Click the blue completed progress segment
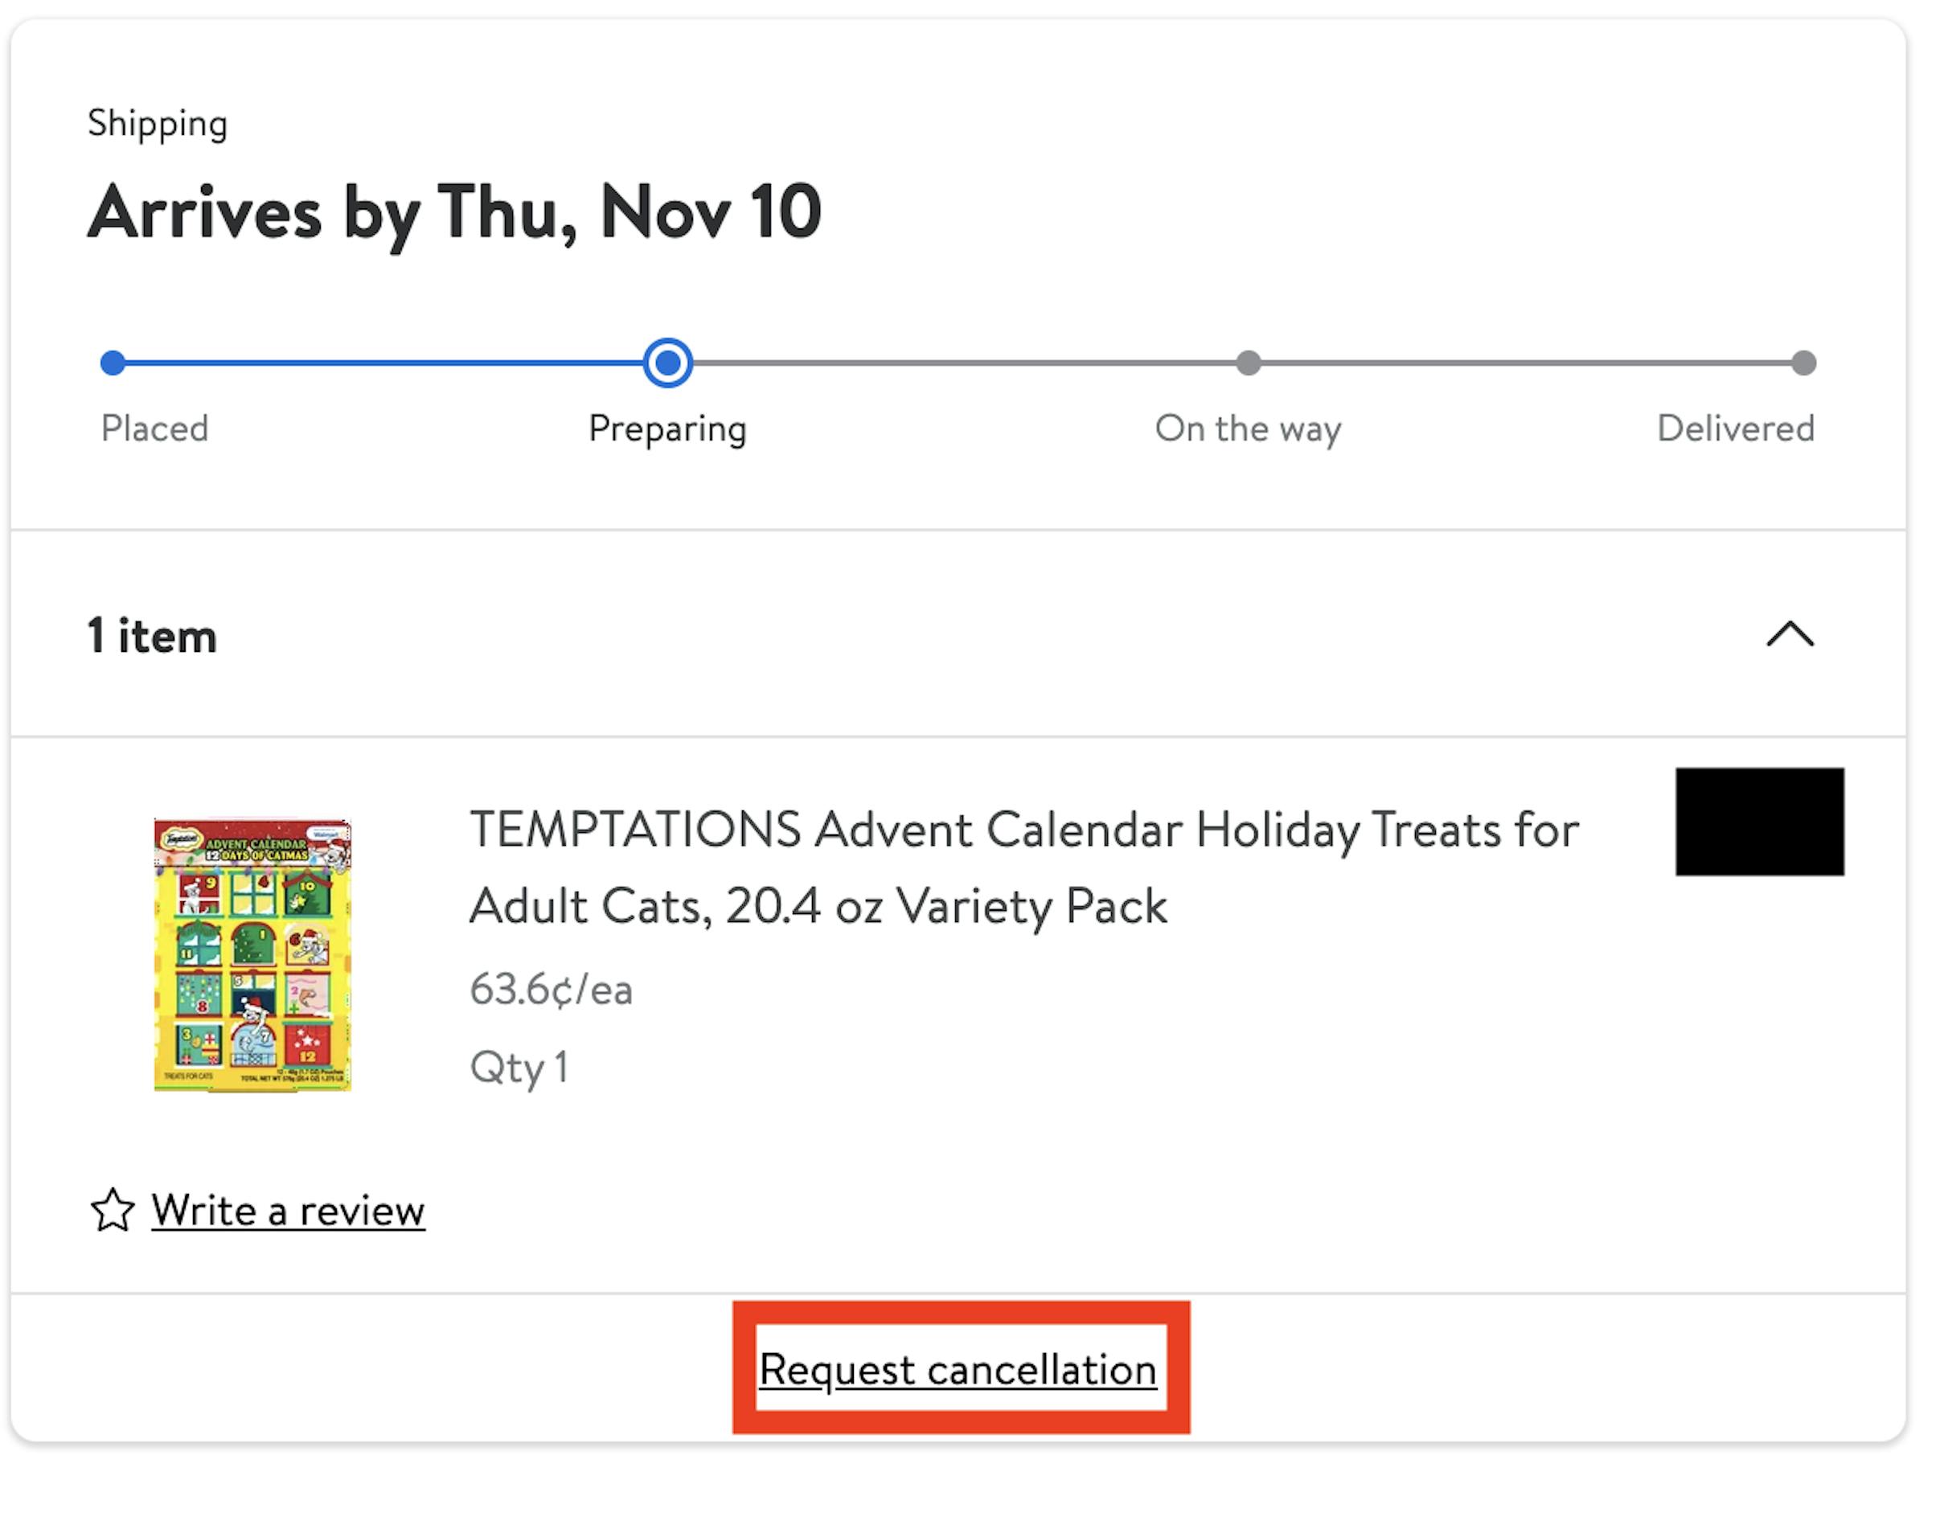 point(383,363)
